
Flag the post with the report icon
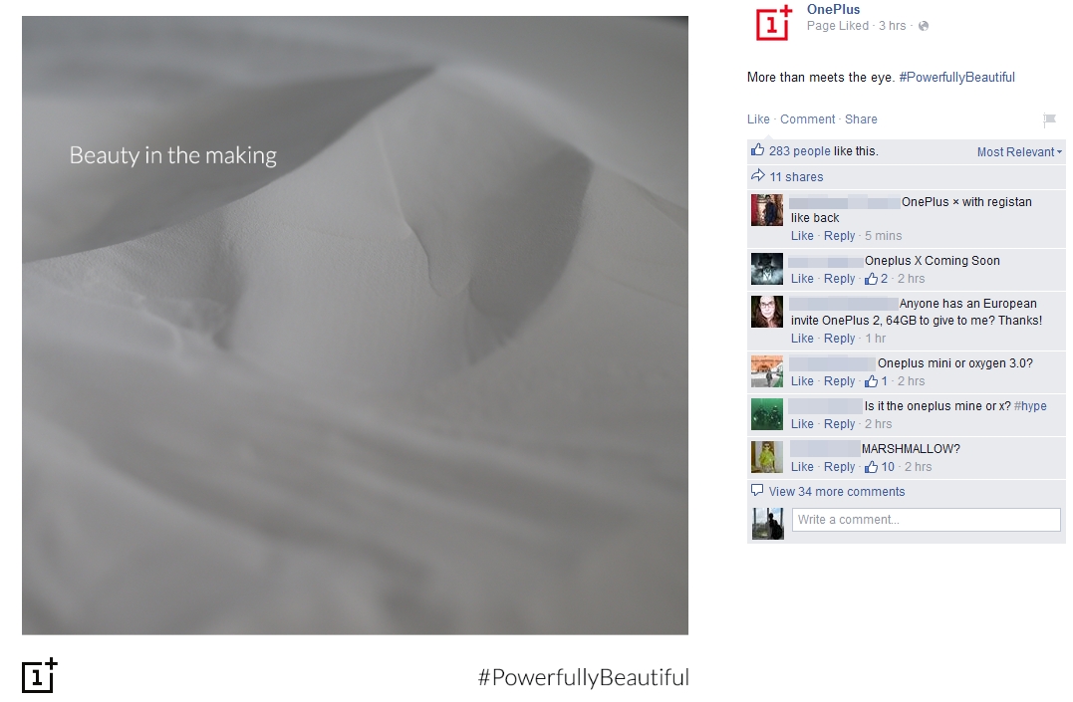1049,120
